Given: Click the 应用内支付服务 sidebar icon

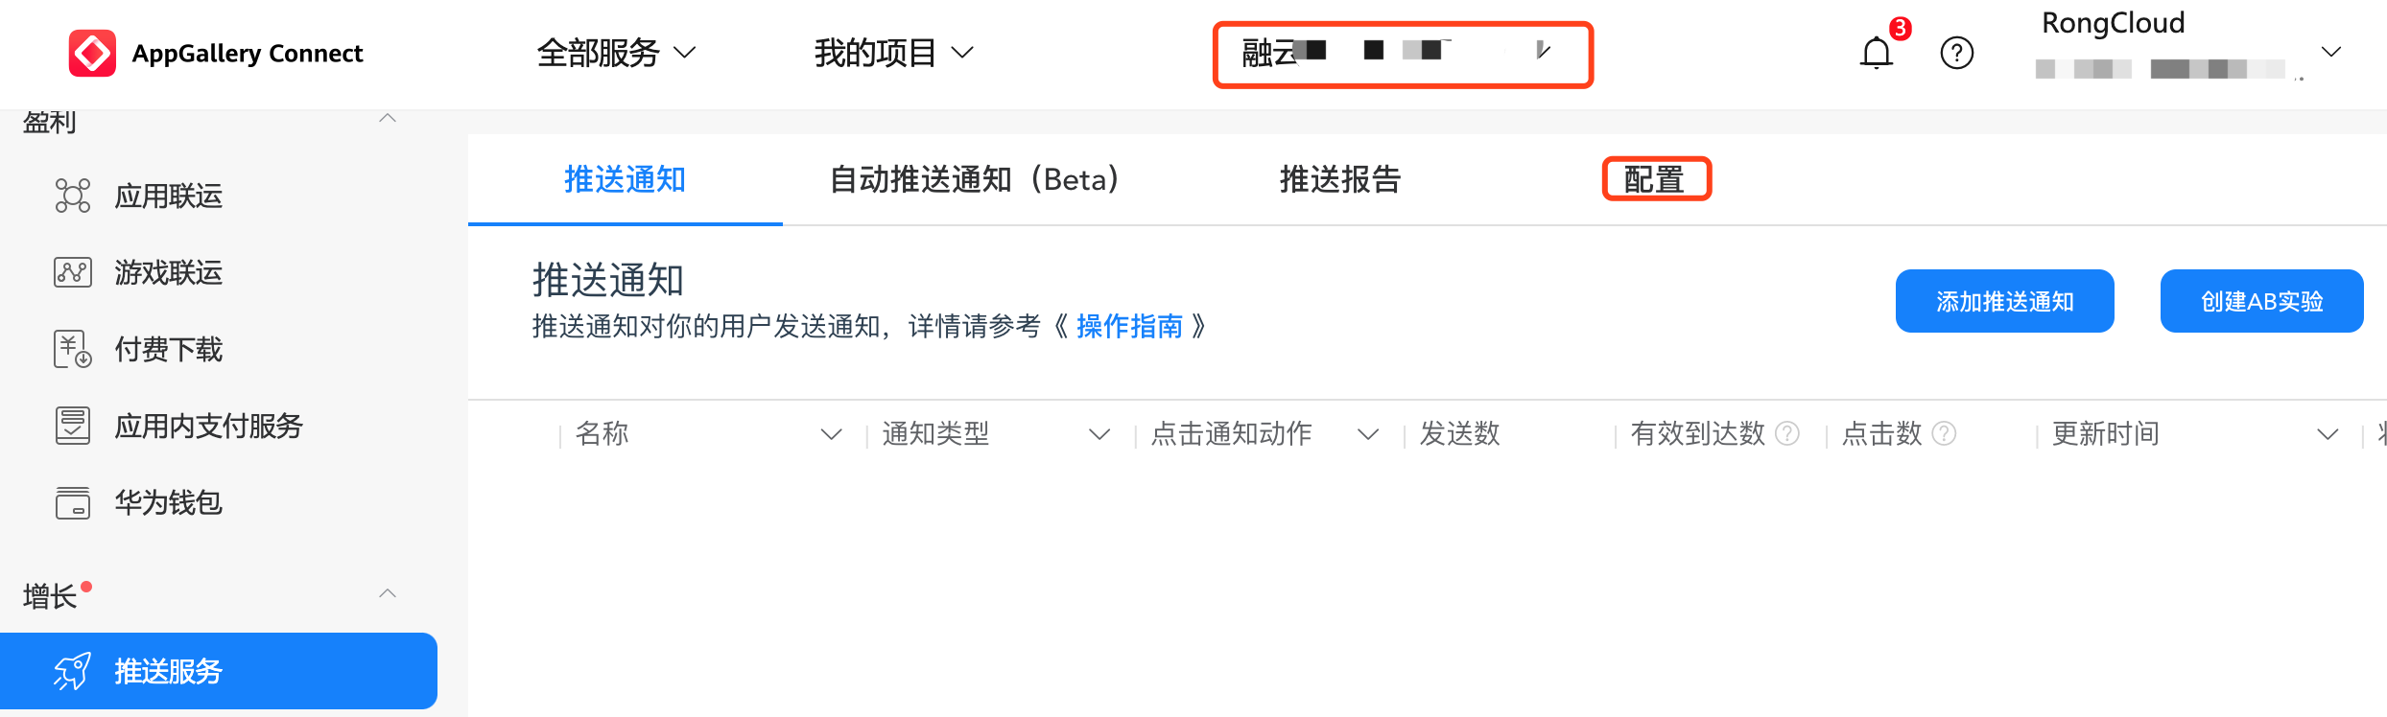Looking at the screenshot, I should (x=73, y=426).
